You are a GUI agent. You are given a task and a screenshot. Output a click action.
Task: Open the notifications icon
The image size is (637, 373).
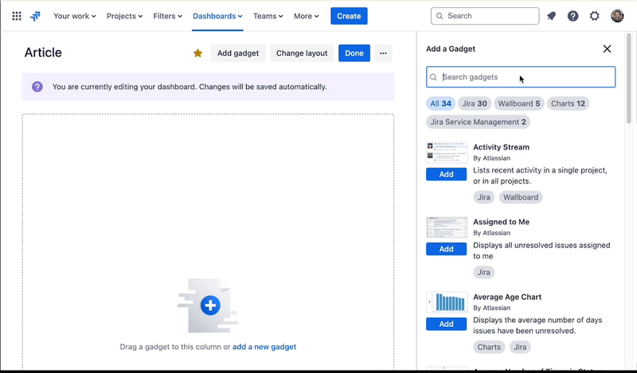551,16
